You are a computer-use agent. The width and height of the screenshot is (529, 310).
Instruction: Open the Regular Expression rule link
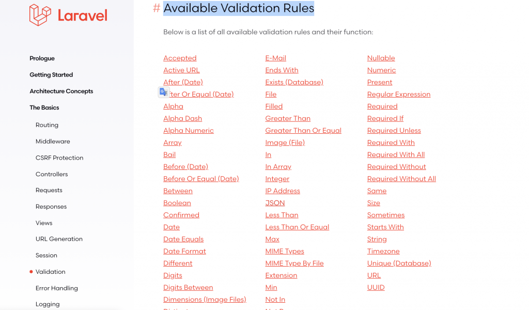click(399, 95)
